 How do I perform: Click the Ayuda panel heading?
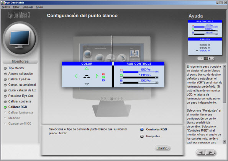(x=195, y=16)
